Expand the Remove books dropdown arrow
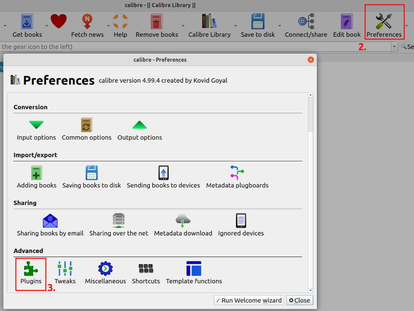The width and height of the screenshot is (414, 311). click(x=183, y=26)
